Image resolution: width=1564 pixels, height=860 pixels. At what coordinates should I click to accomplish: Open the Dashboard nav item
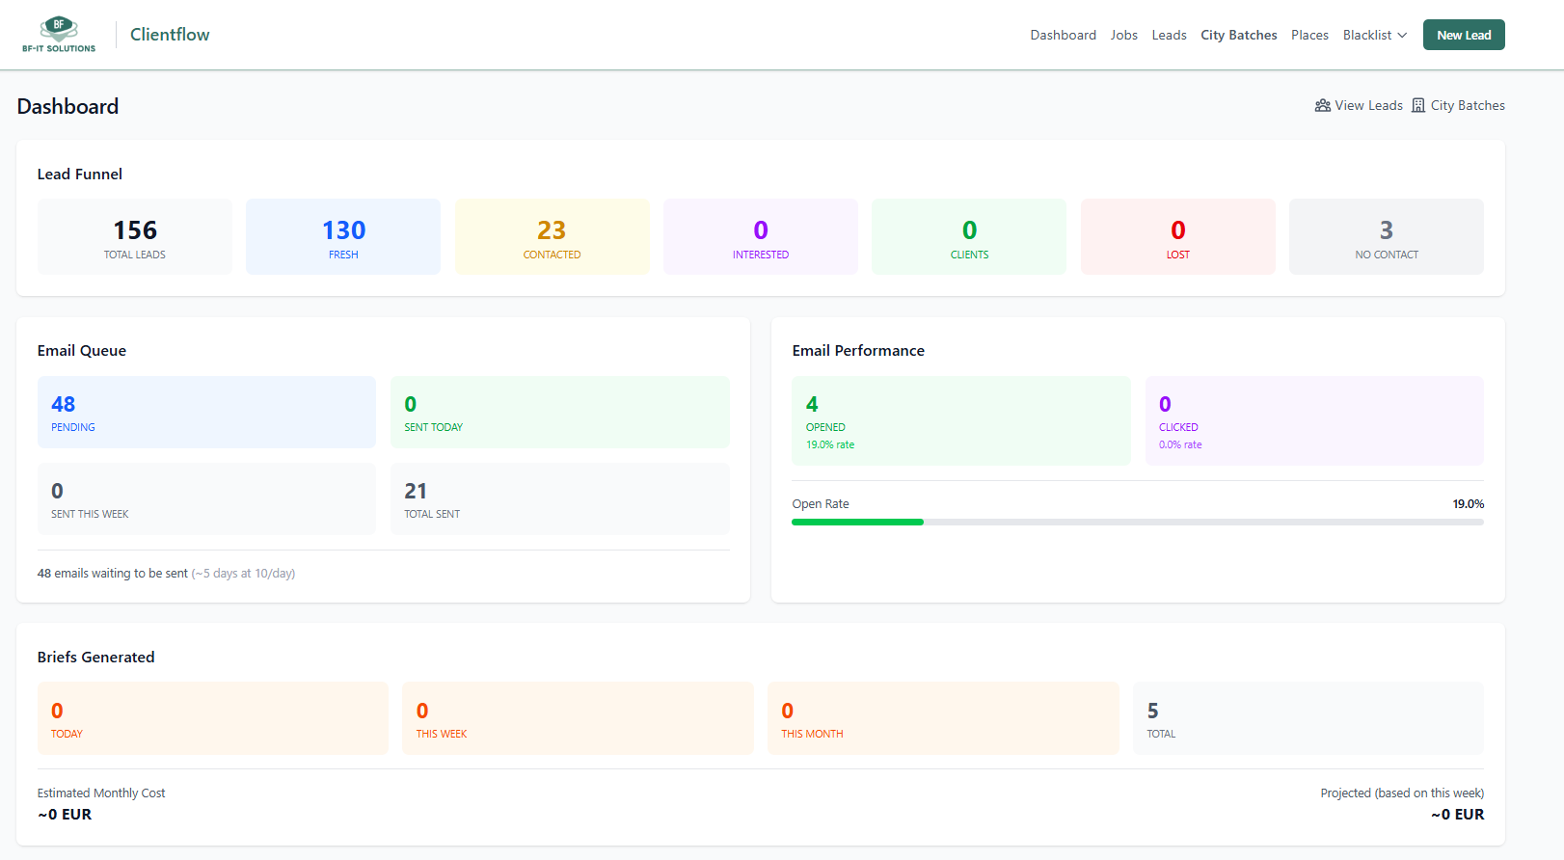coord(1063,36)
